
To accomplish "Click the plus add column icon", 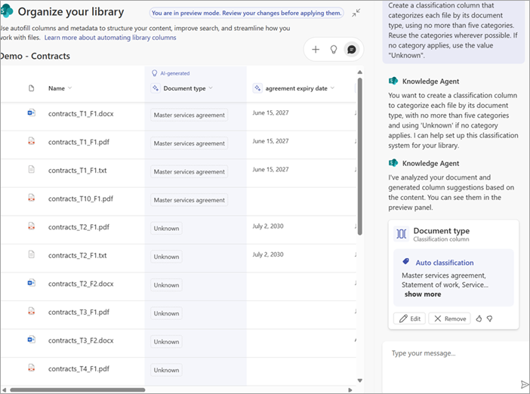I will pyautogui.click(x=316, y=50).
